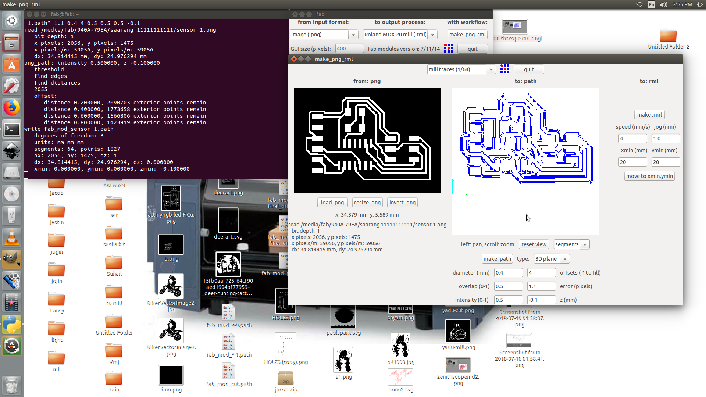
Task: Click jog (mm) input field
Action: [666, 139]
